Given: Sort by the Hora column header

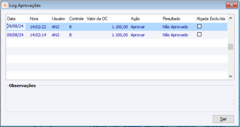Looking at the screenshot, I should click(40, 19).
